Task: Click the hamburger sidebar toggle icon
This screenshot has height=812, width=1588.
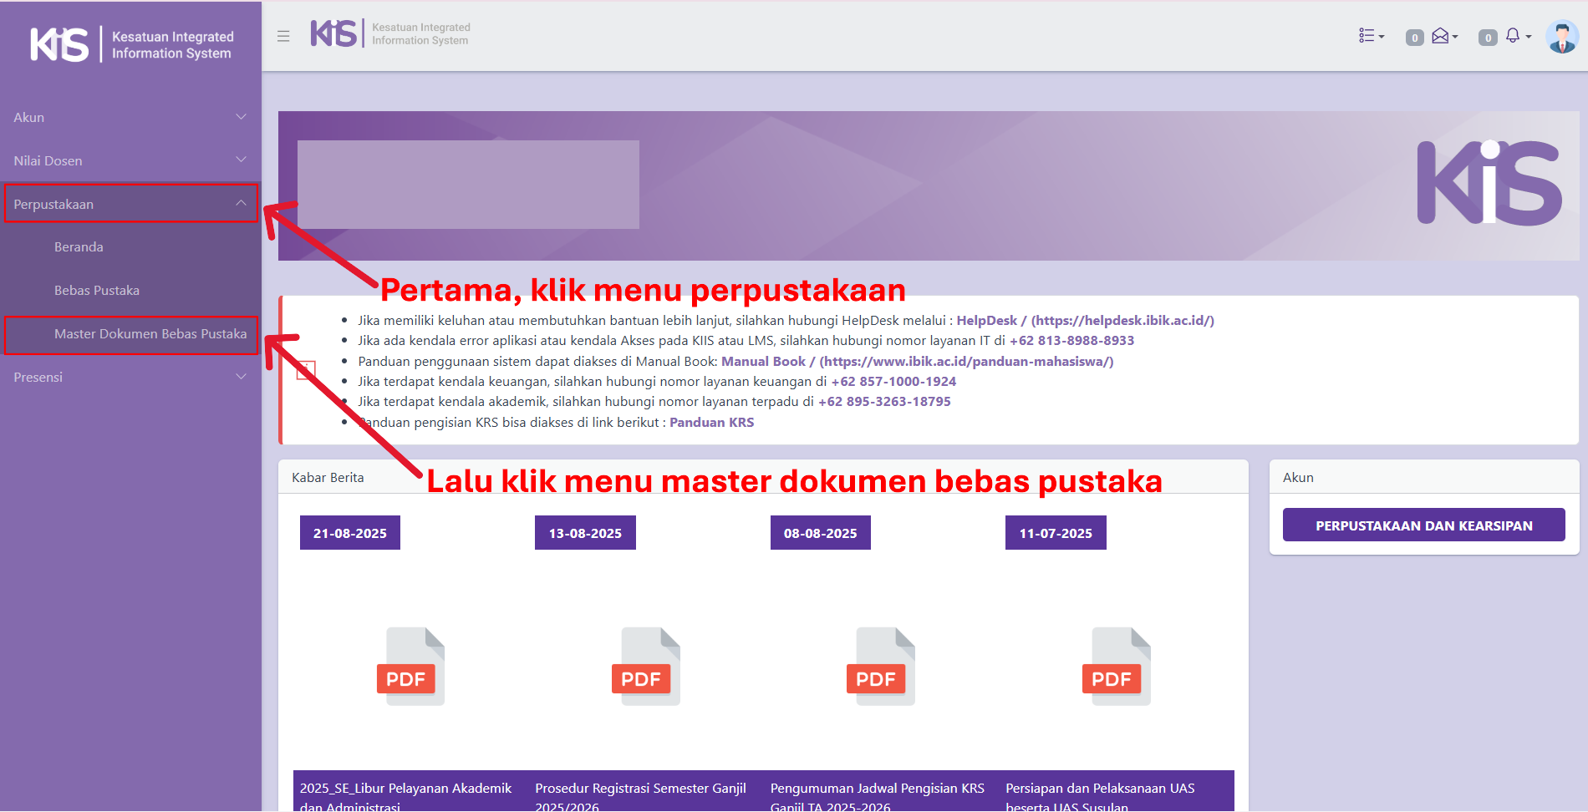Action: [283, 36]
